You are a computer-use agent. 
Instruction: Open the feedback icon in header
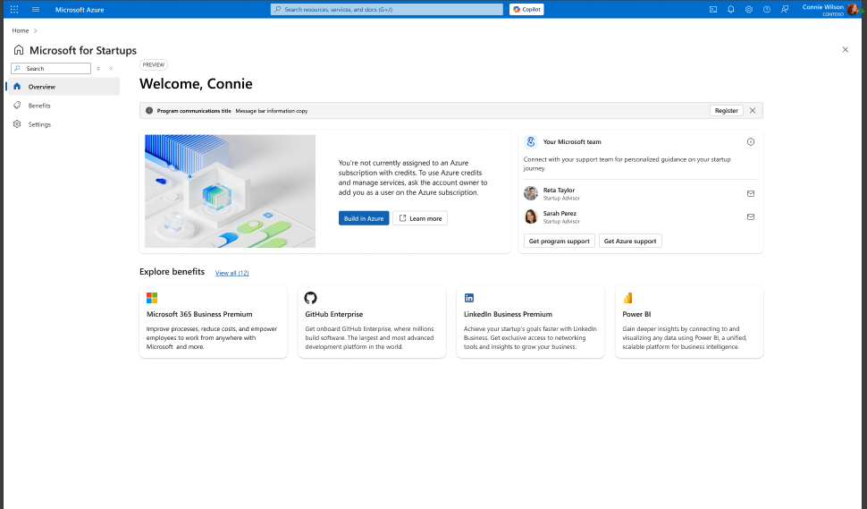coord(785,10)
